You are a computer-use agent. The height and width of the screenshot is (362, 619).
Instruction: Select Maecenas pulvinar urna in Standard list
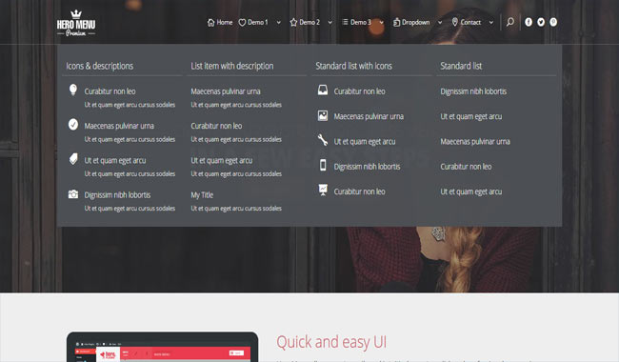(475, 141)
